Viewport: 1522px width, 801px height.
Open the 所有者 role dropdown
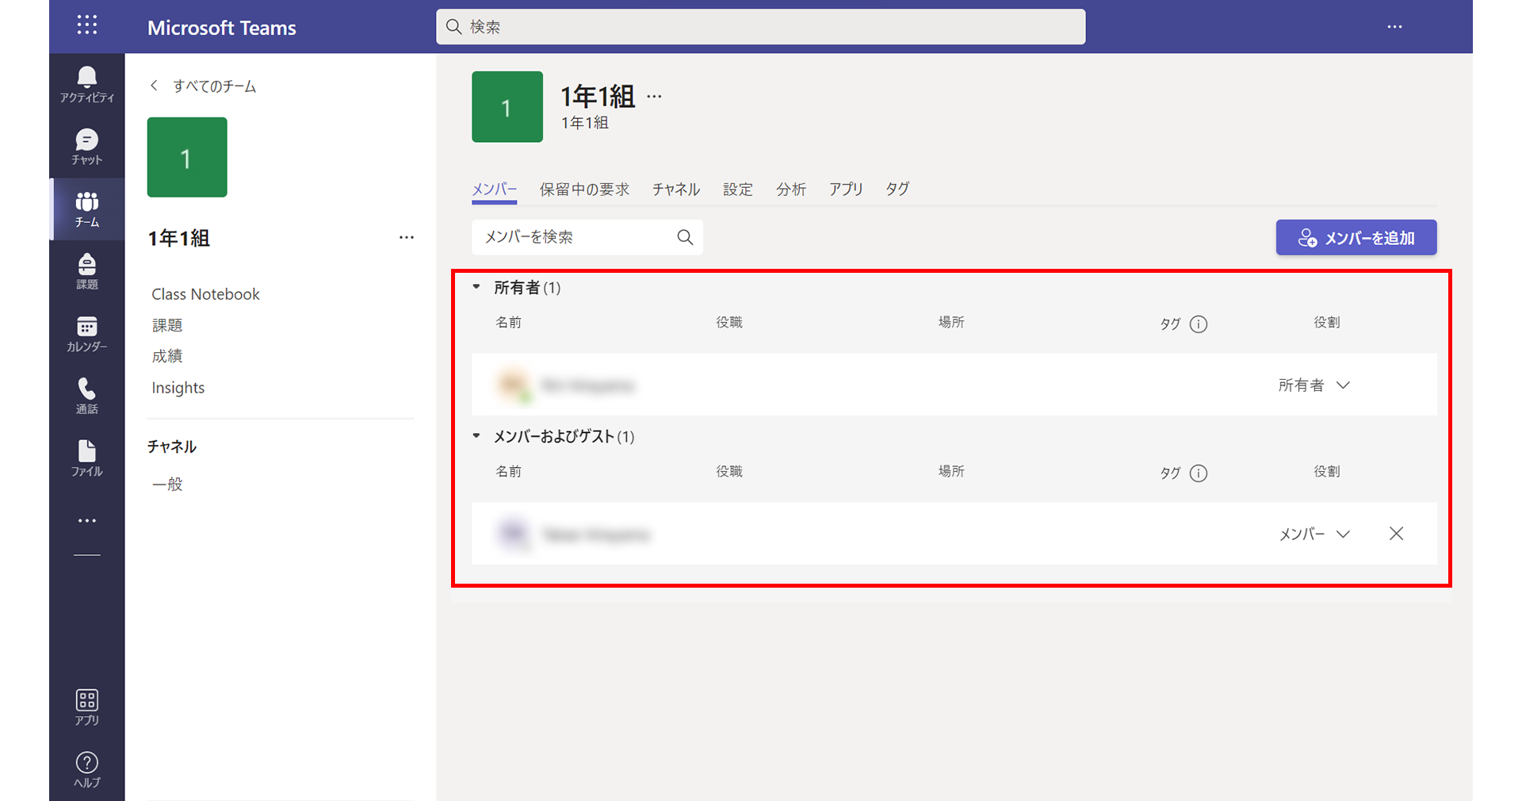[1314, 385]
